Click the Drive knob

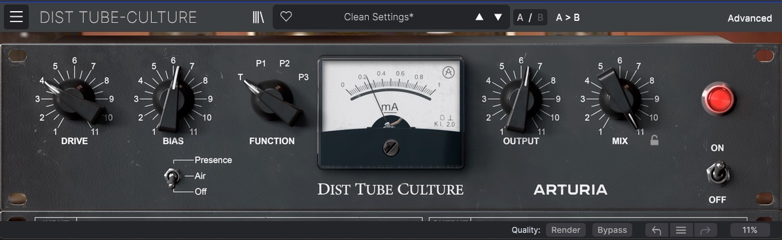75,99
